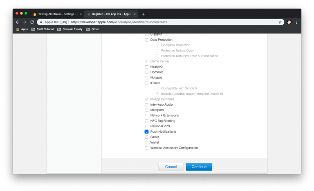
Task: Open a new tab with the plus icon
Action: 143,14
